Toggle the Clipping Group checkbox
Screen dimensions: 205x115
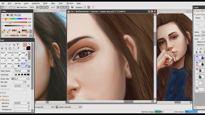click(x=196, y=42)
